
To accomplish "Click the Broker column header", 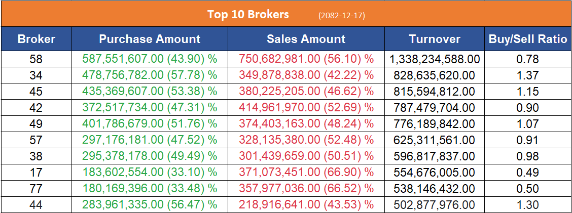I will tap(36, 39).
